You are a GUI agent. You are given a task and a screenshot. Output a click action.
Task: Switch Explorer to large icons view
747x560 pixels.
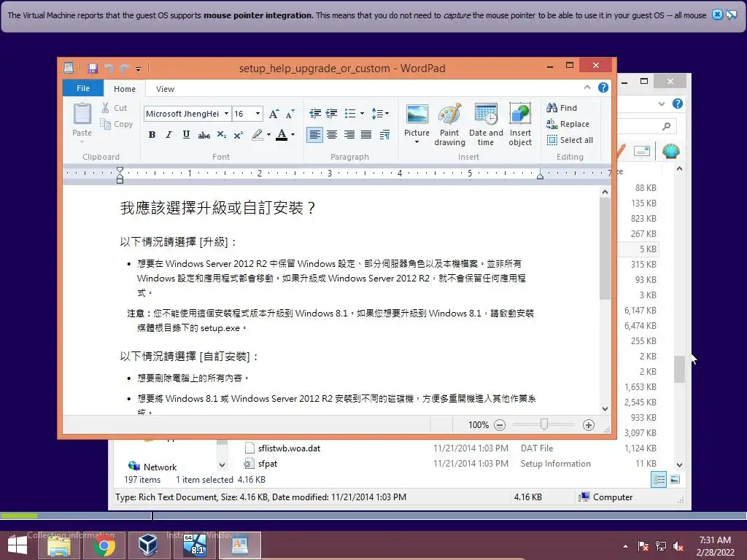(x=675, y=480)
